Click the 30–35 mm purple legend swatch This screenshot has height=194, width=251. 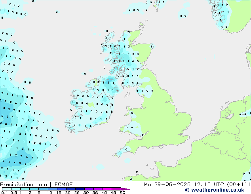tap(89, 189)
